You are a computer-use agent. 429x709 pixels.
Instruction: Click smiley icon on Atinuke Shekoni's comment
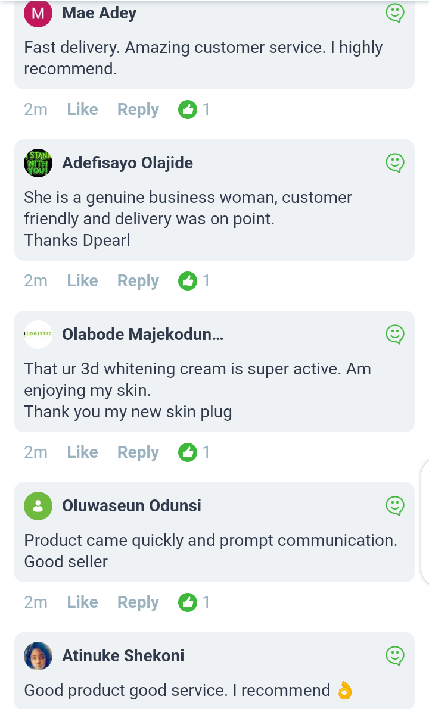tap(395, 655)
